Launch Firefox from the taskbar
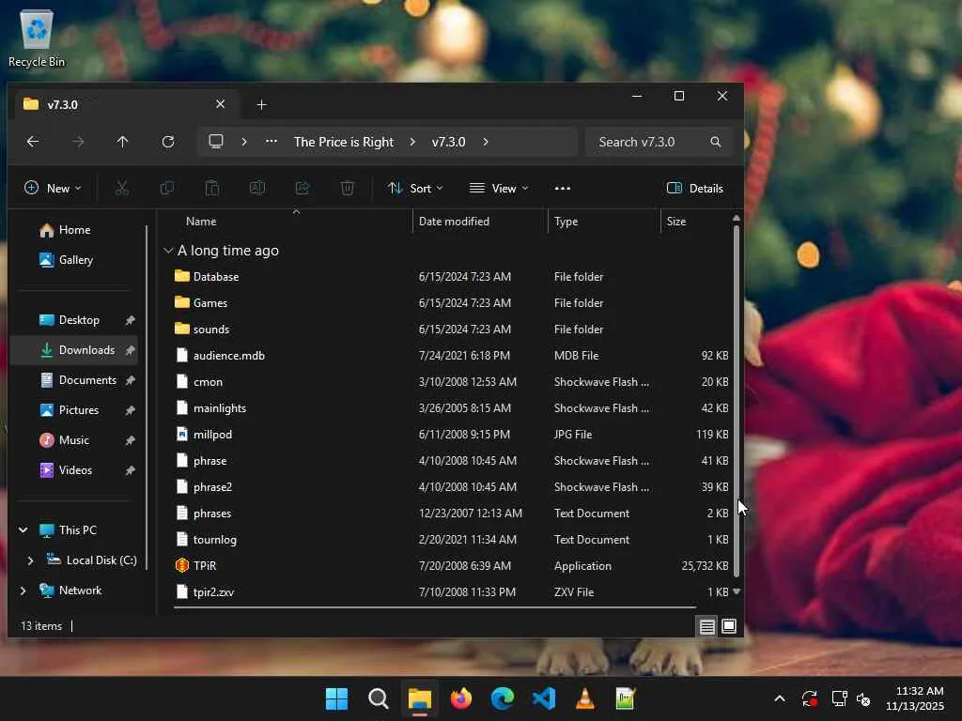The height and width of the screenshot is (721, 962). (x=460, y=698)
